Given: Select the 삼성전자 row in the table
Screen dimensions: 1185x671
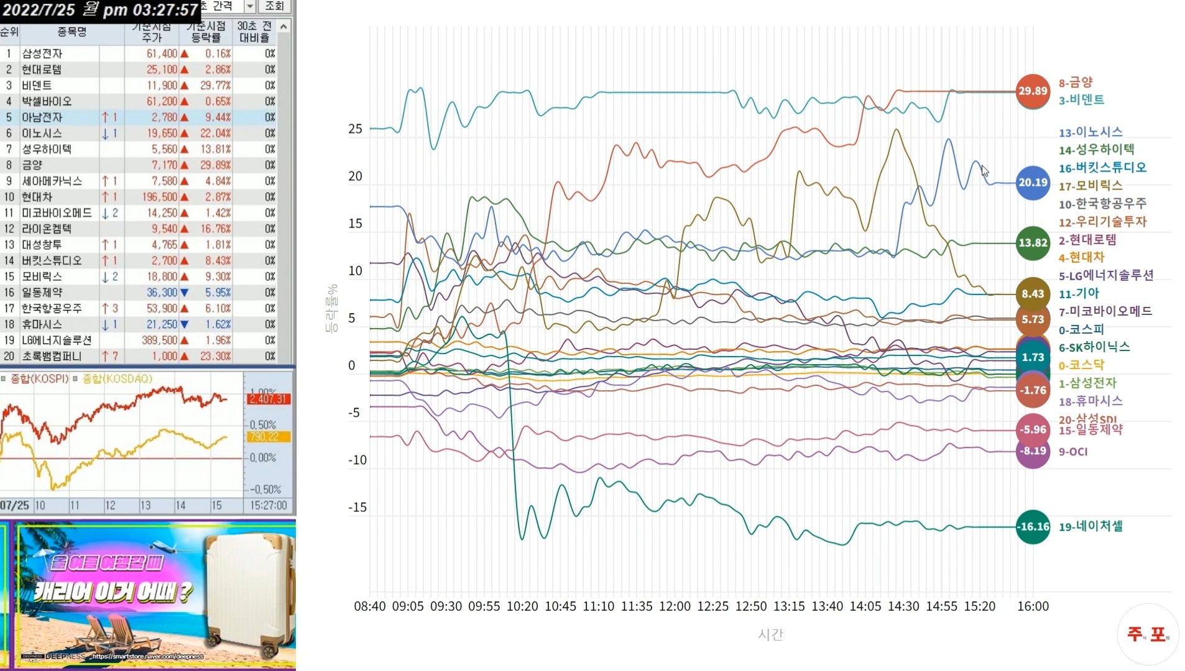Looking at the screenshot, I should pos(138,53).
